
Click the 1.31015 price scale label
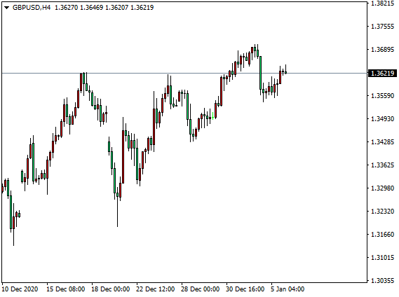coord(382,258)
